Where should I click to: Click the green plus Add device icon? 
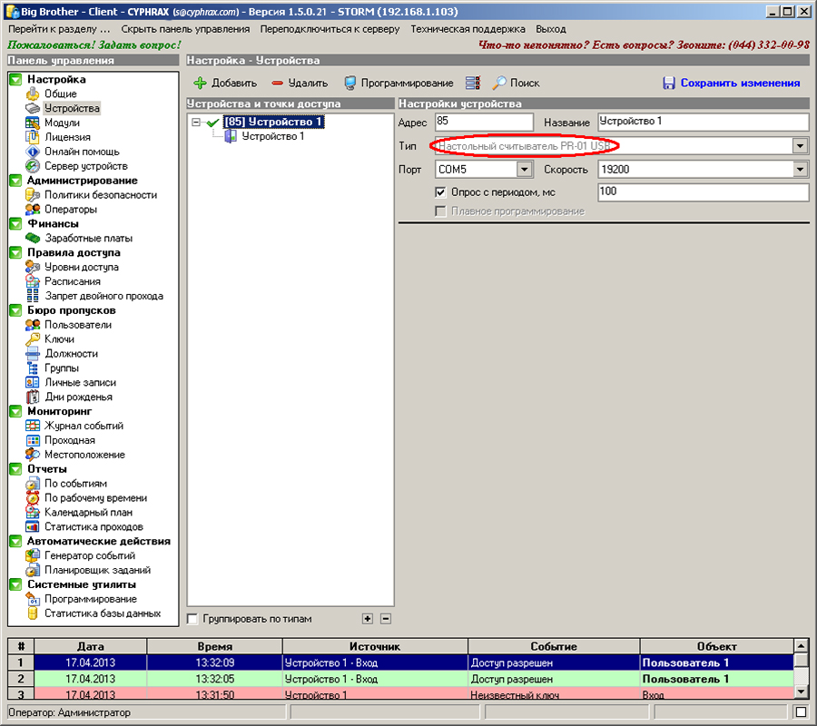click(x=201, y=83)
